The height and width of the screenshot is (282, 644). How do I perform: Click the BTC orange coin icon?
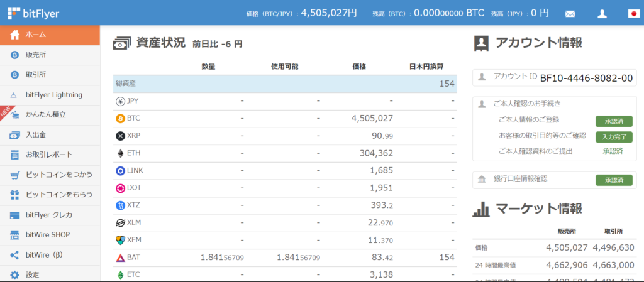coord(121,119)
